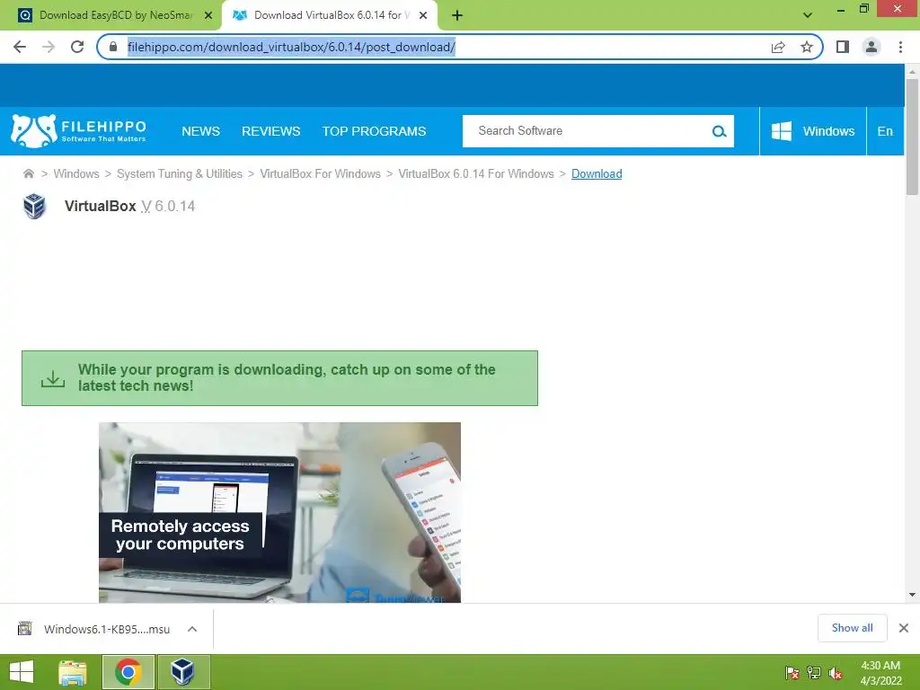Click the scrollbar up arrow
The width and height of the screenshot is (920, 690).
coord(912,72)
